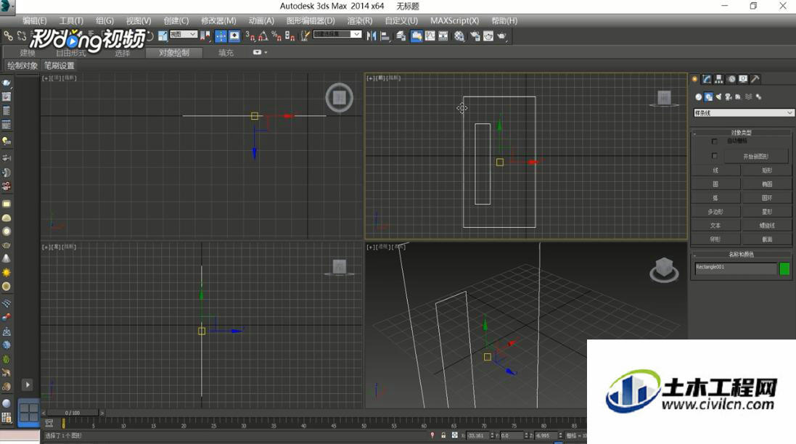Click the use pivot center icon
The width and height of the screenshot is (796, 444).
coord(205,36)
